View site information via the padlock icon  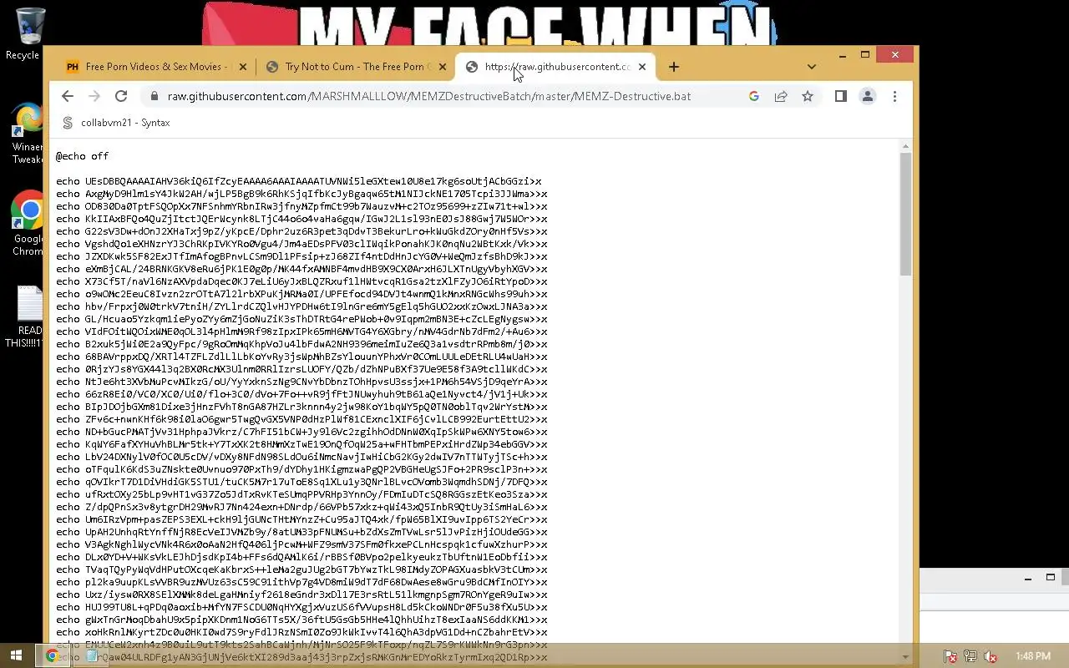tap(154, 96)
